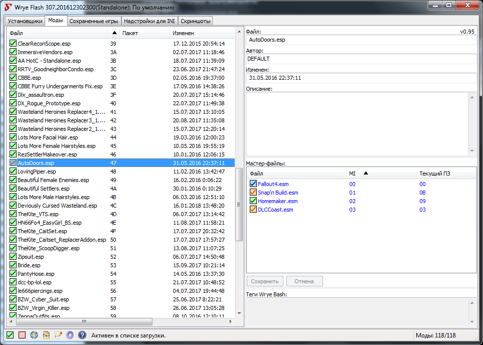483x345 pixels.
Task: Click the pink square status bar icon
Action: (22, 335)
